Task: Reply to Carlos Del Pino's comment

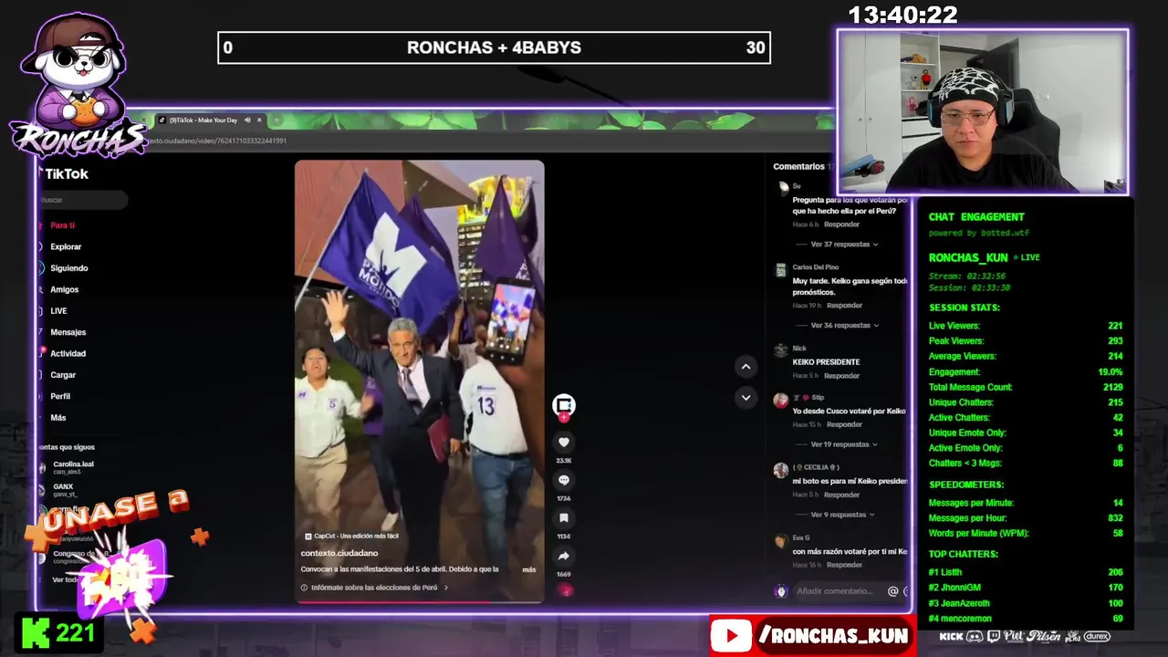Action: [x=844, y=306]
